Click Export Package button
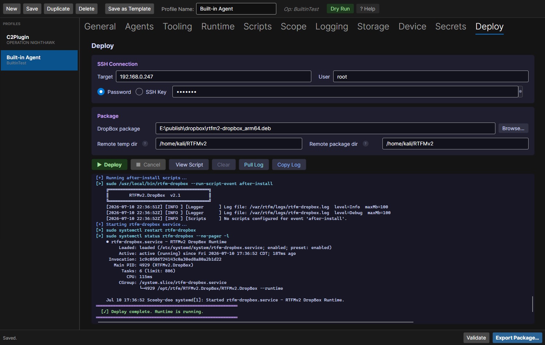545x345 pixels. tap(517, 338)
